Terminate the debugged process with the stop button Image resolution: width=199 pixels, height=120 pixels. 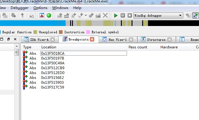[x=130, y=15]
